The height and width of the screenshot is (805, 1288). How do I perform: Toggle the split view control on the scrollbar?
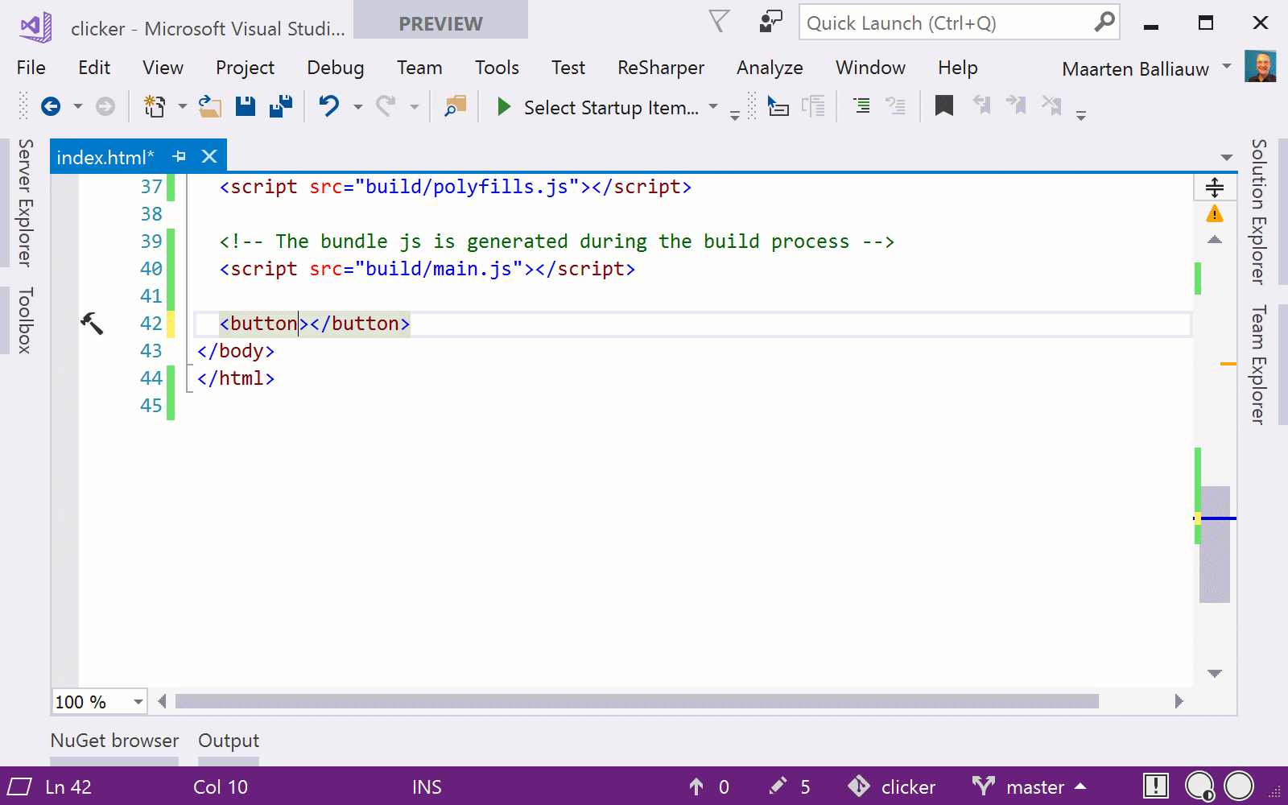tap(1214, 187)
